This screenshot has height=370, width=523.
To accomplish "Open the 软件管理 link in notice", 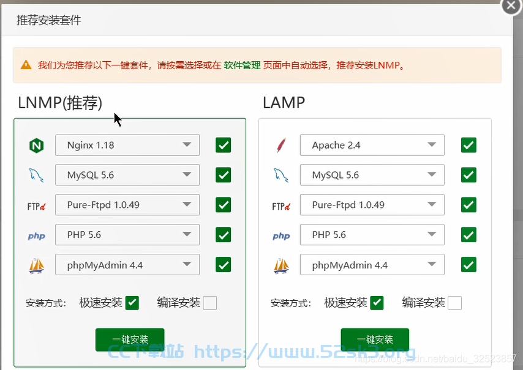I will 242,65.
